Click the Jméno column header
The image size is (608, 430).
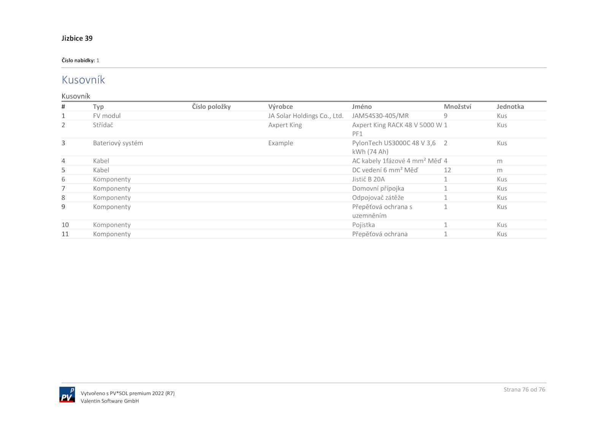point(362,107)
